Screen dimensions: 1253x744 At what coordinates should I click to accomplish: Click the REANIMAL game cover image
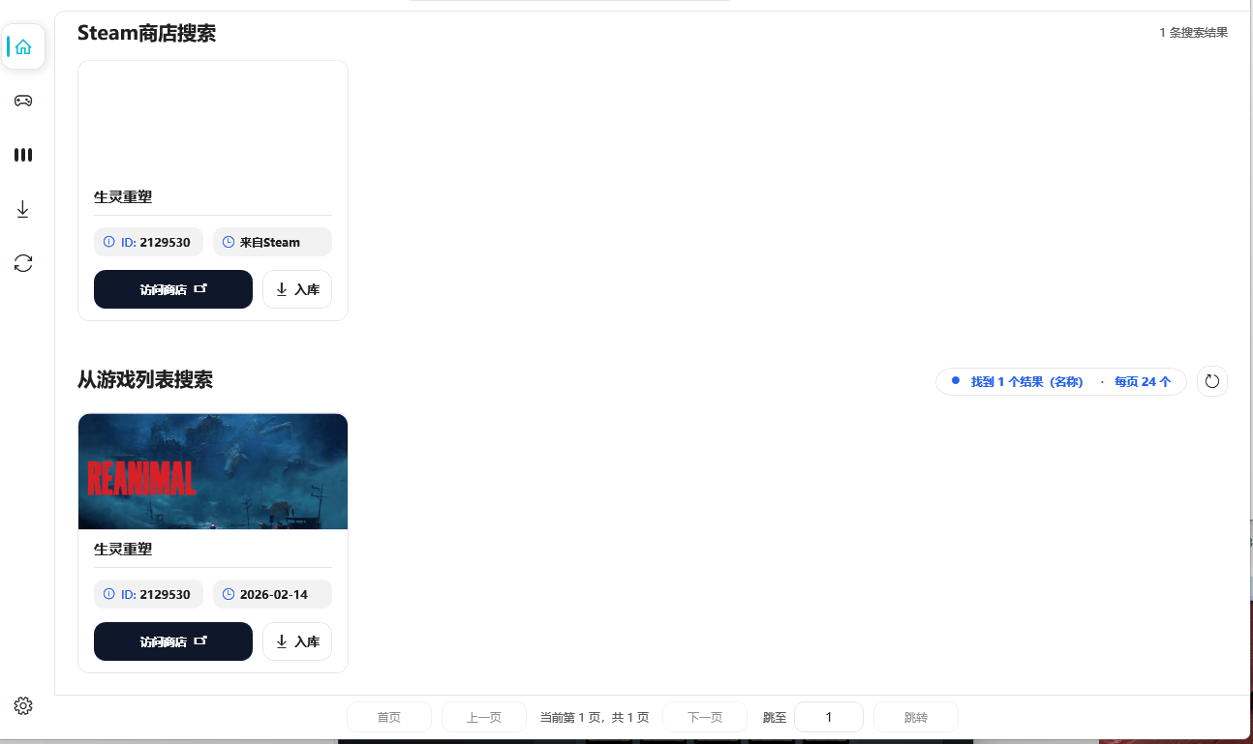pyautogui.click(x=213, y=471)
